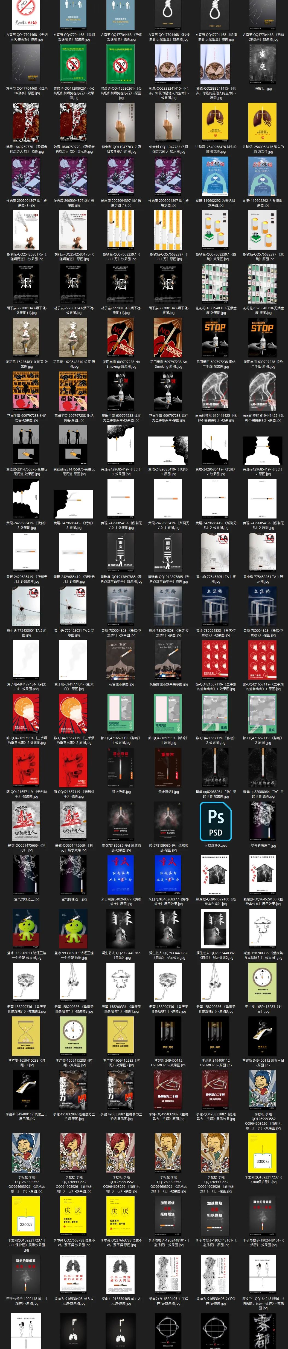Select thumbnail 花田半亩-谁在为二手烟买单-效果图.jpg

121,391
